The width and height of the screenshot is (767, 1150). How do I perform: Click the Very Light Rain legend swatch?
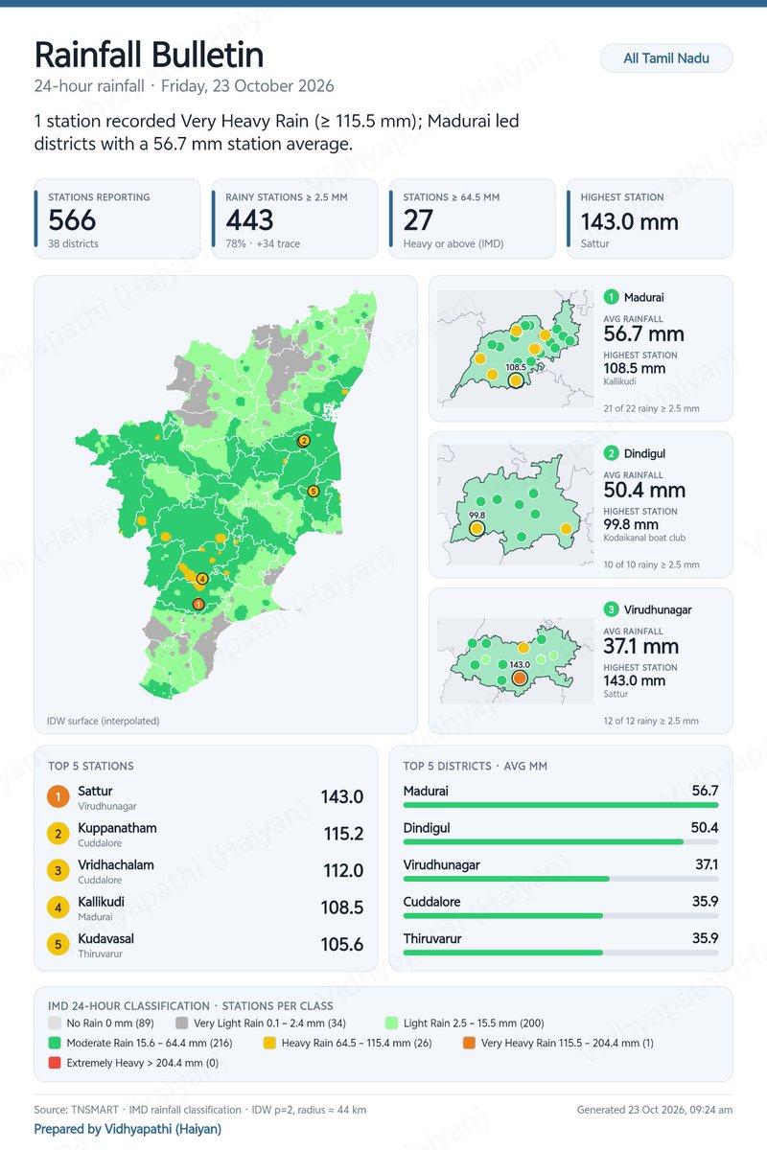point(182,1023)
